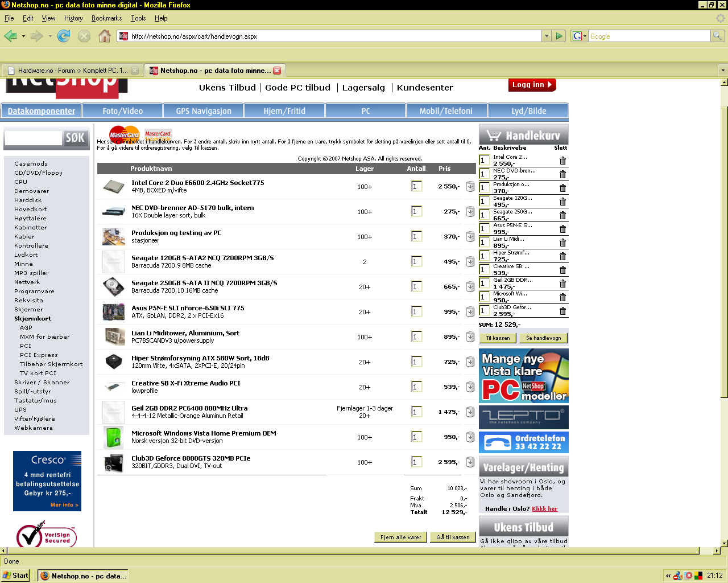Viewport: 728px width, 583px height.
Task: Open the list all tabs dropdown
Action: click(723, 71)
